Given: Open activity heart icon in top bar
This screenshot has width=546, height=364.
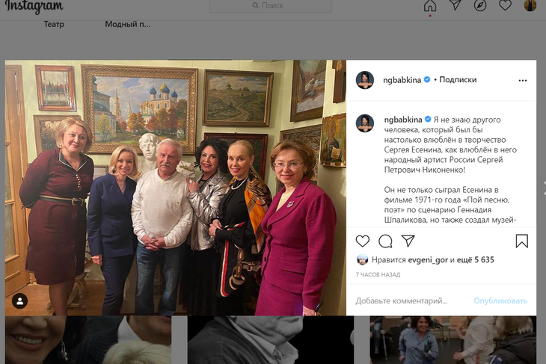Looking at the screenshot, I should (x=505, y=6).
